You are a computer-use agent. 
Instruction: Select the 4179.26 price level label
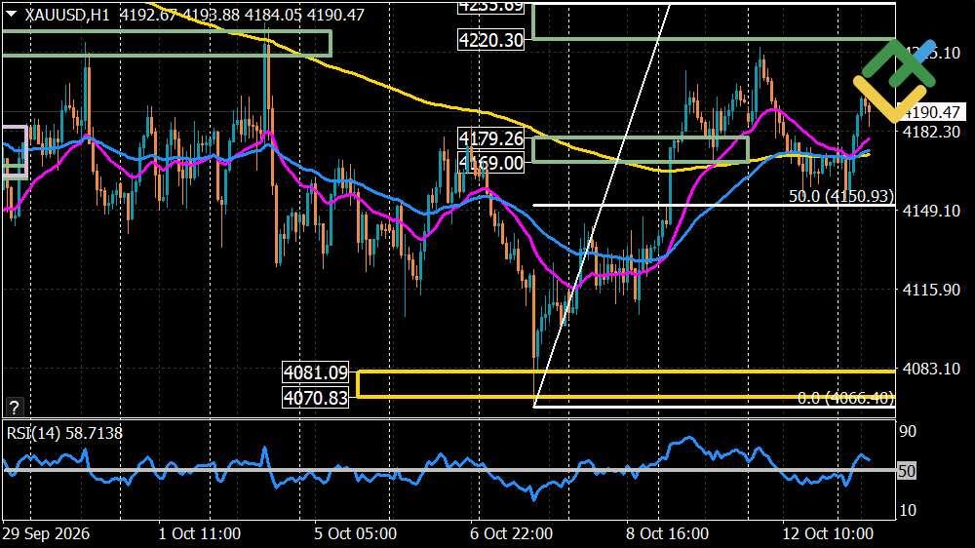[x=491, y=138]
